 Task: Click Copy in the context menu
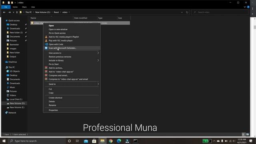[x=51, y=93]
